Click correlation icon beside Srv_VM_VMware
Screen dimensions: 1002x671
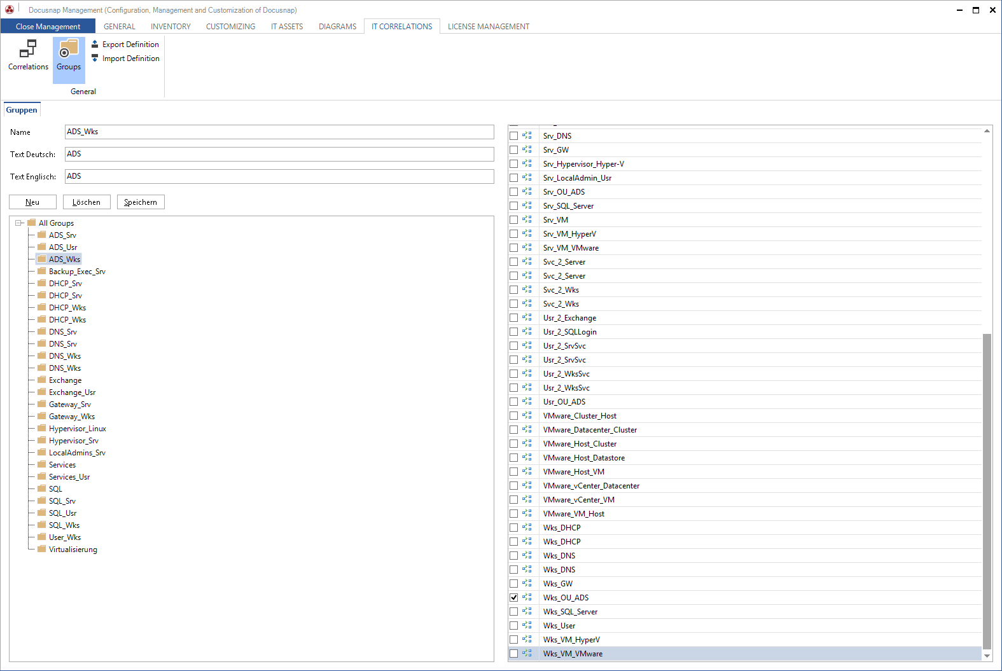(x=527, y=247)
